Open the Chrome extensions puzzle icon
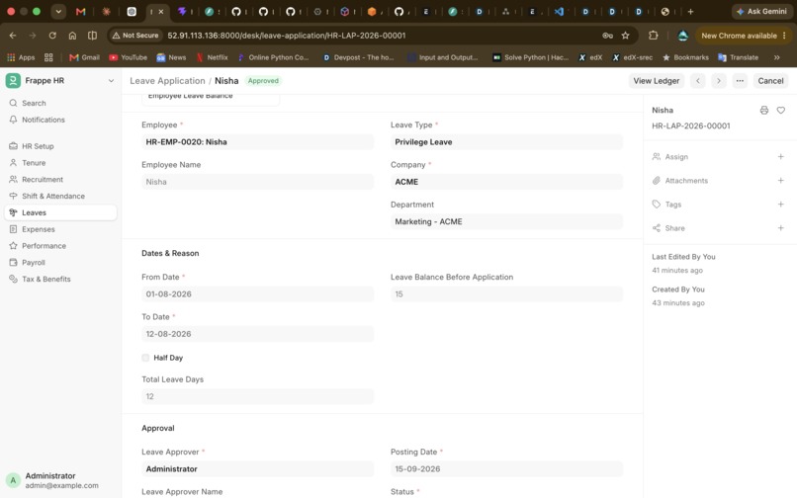Screen dimensions: 797x498 click(x=654, y=36)
